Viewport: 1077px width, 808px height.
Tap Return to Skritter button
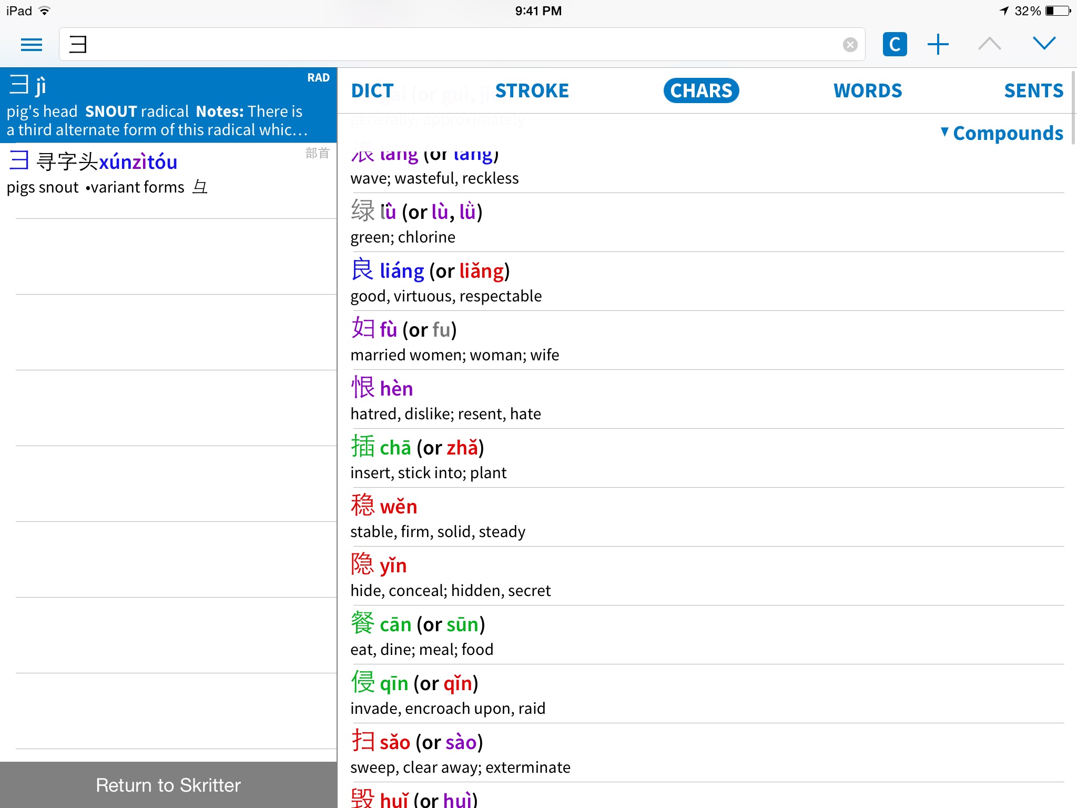168,785
